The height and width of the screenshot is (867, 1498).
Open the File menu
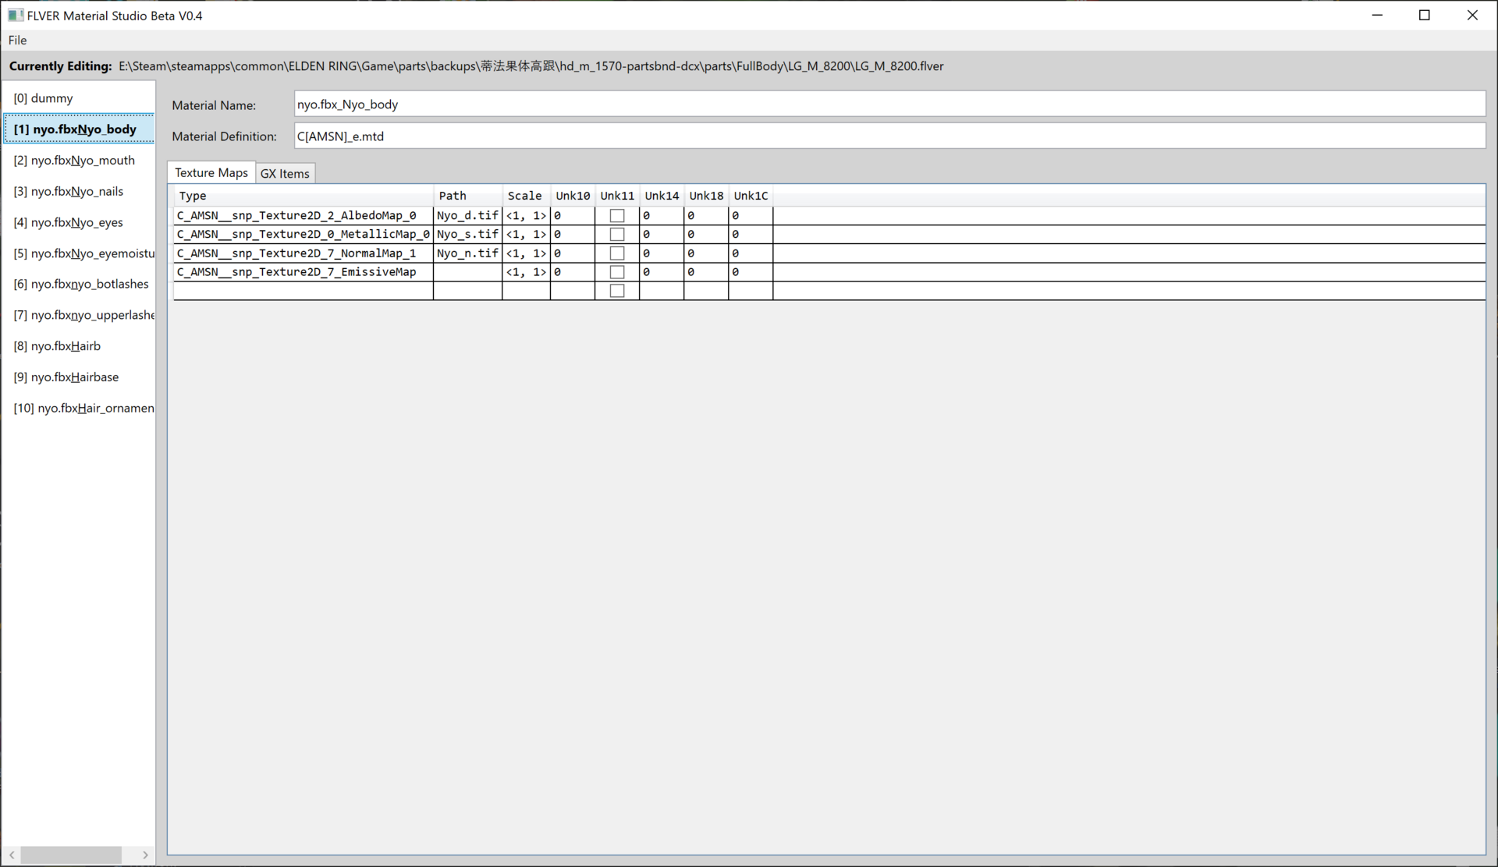click(17, 40)
